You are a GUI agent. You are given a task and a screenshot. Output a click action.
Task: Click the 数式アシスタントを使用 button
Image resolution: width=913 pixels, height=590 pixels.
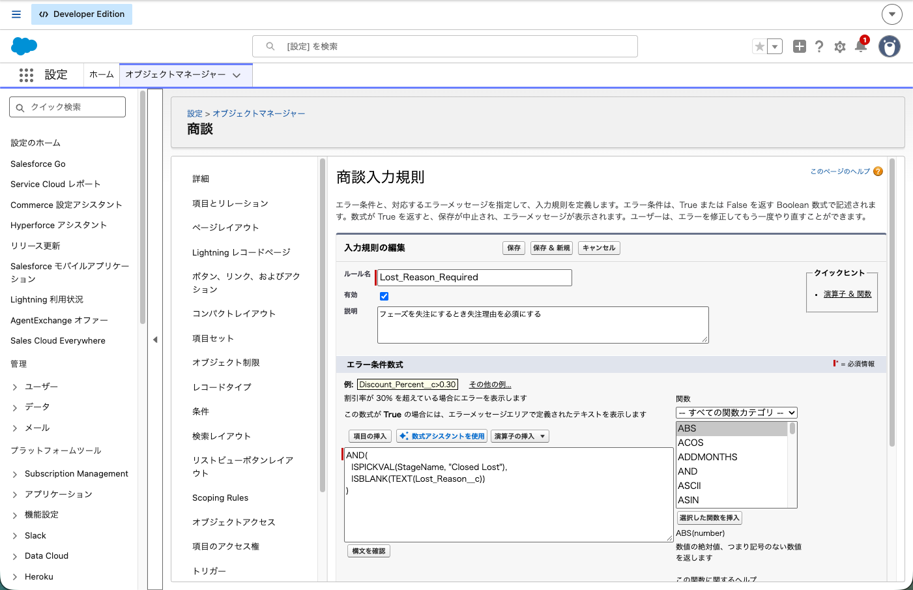pos(441,436)
